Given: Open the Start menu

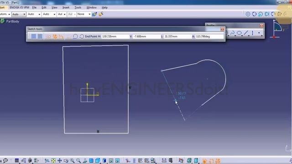Looking at the screenshot, I should coord(2,7).
